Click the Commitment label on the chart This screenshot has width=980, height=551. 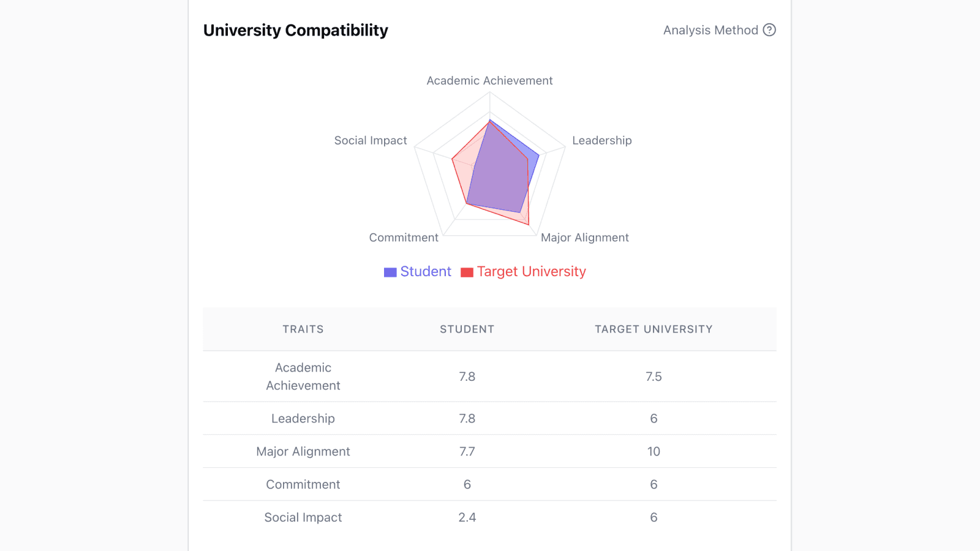tap(404, 238)
